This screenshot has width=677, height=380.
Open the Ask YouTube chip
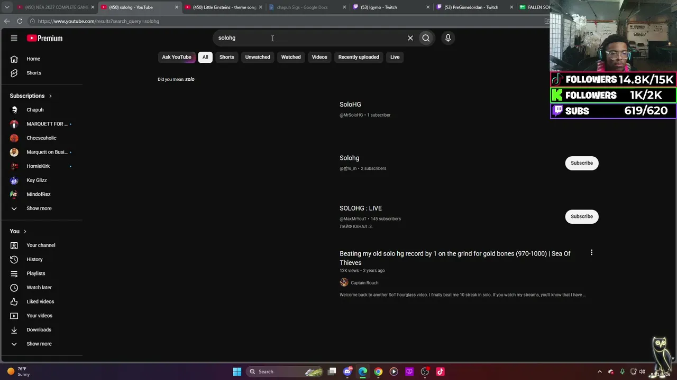point(177,57)
